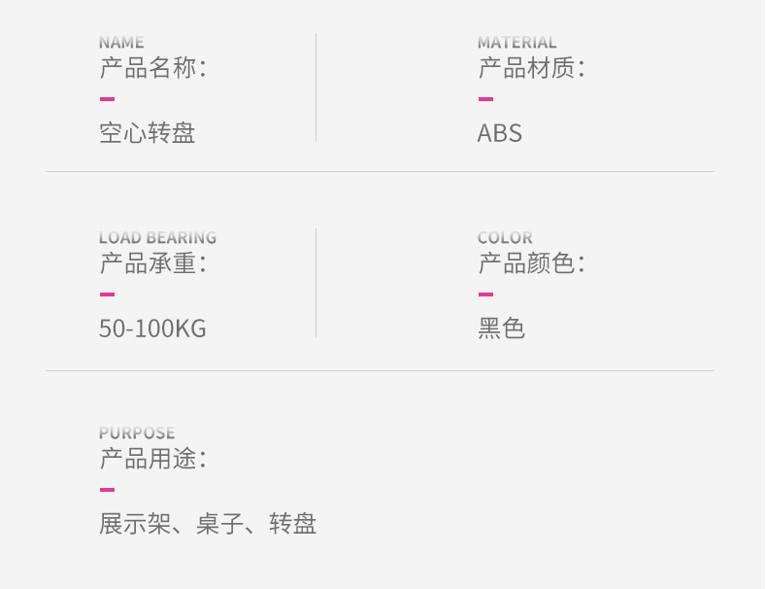Viewport: 767px width, 589px height.
Task: Click the 空心转盘 product name value
Action: click(x=148, y=133)
